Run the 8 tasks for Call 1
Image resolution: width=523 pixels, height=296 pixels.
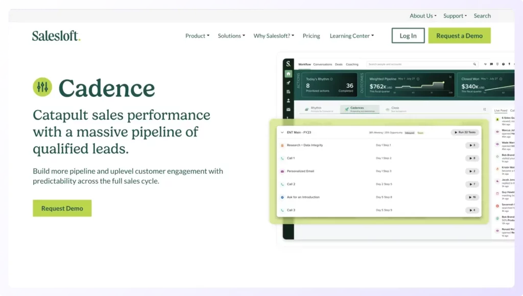472,158
